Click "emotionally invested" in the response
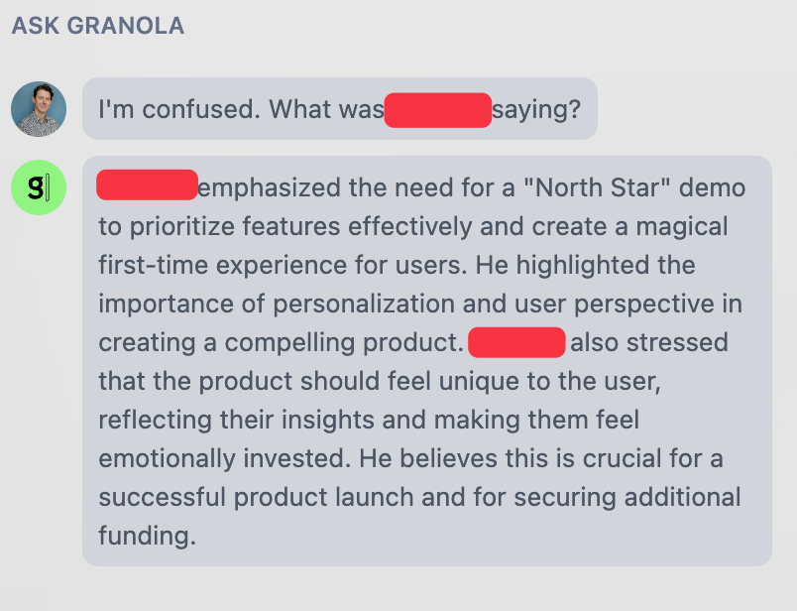This screenshot has height=611, width=797. [224, 459]
